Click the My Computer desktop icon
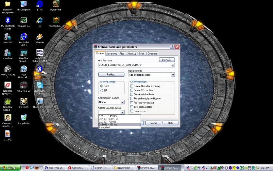The width and height of the screenshot is (273, 171). (x=24, y=4)
